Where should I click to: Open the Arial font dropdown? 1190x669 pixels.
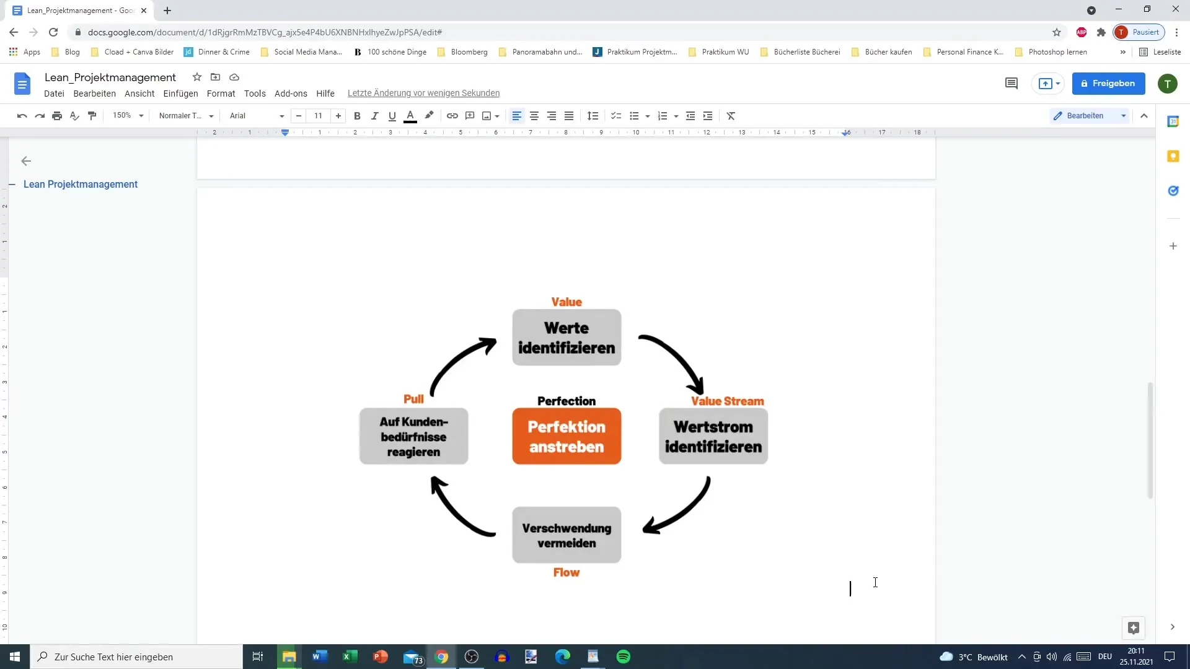[257, 116]
